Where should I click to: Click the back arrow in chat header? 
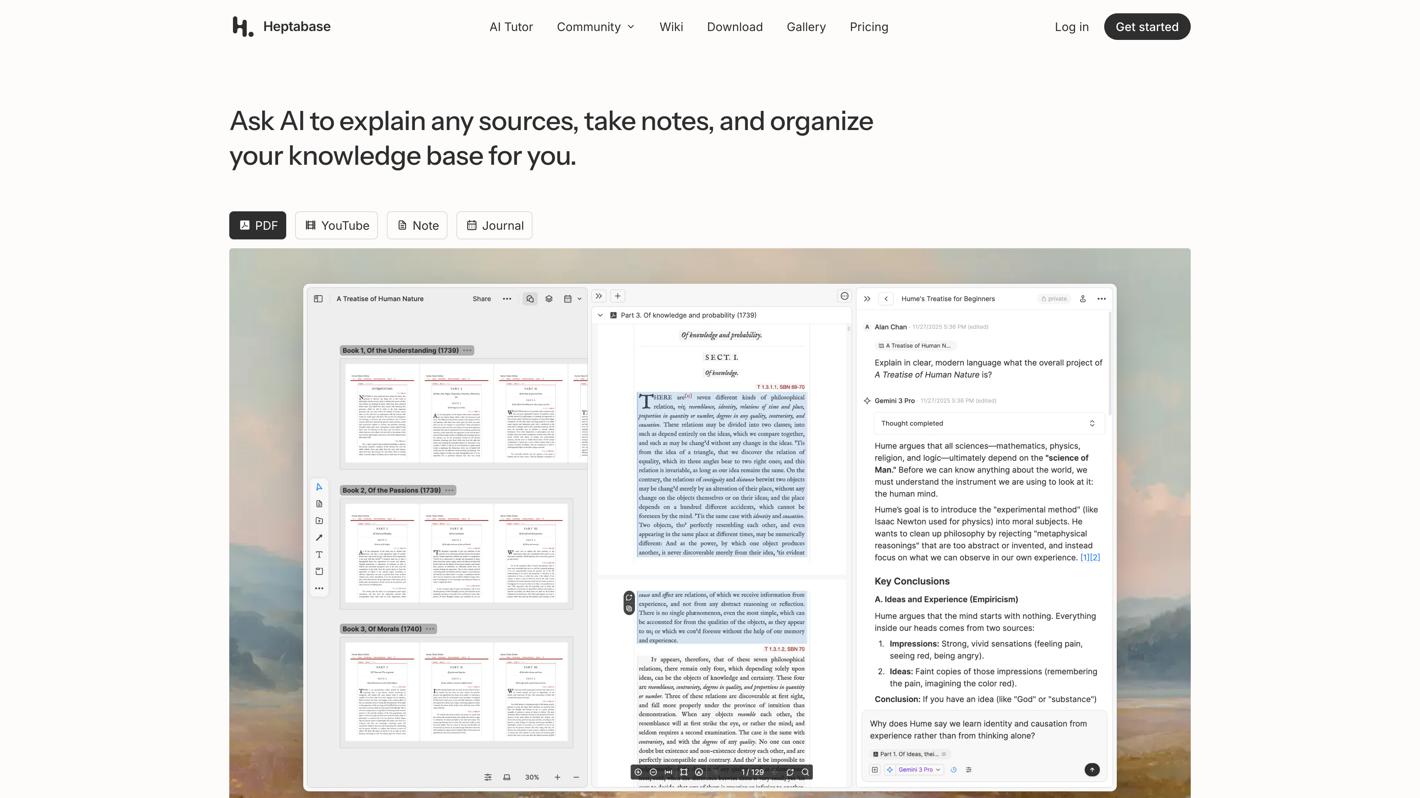tap(886, 299)
